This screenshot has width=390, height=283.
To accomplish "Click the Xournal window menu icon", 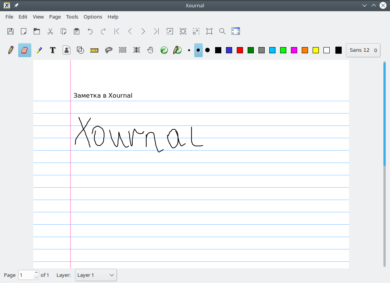I will 7,5.
